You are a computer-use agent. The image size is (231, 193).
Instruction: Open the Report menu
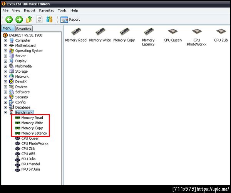click(x=30, y=10)
